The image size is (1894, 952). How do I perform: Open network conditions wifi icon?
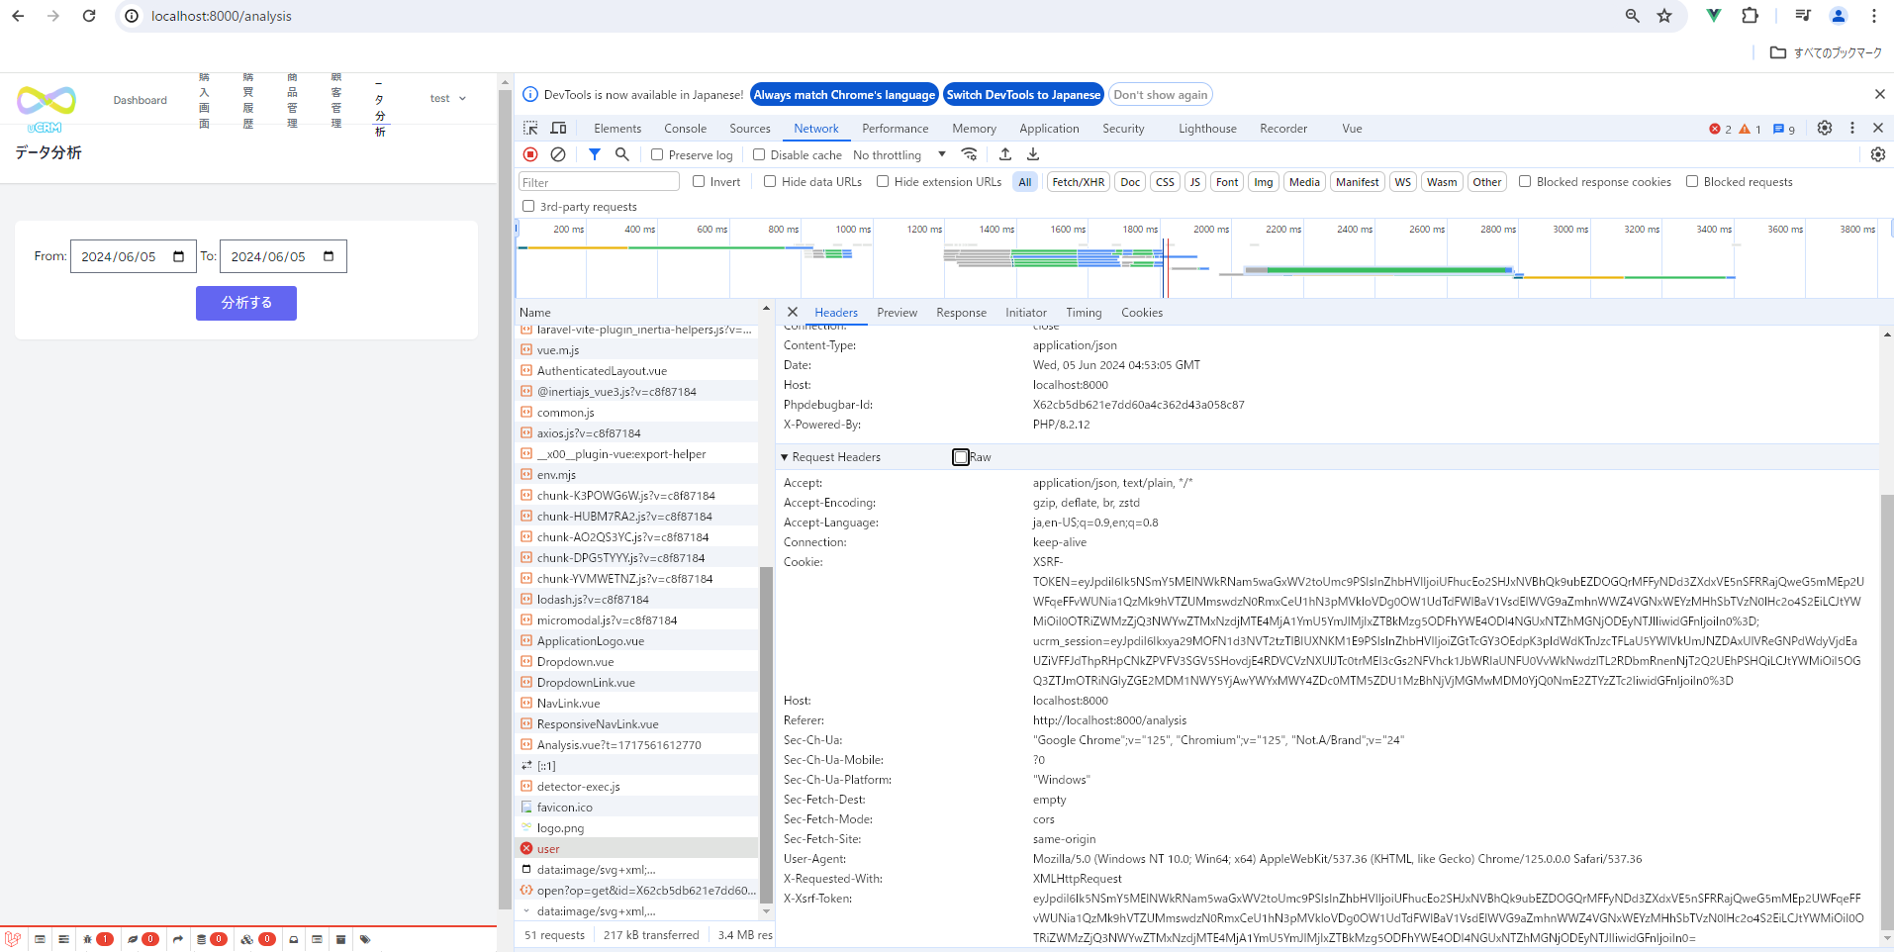coord(970,154)
